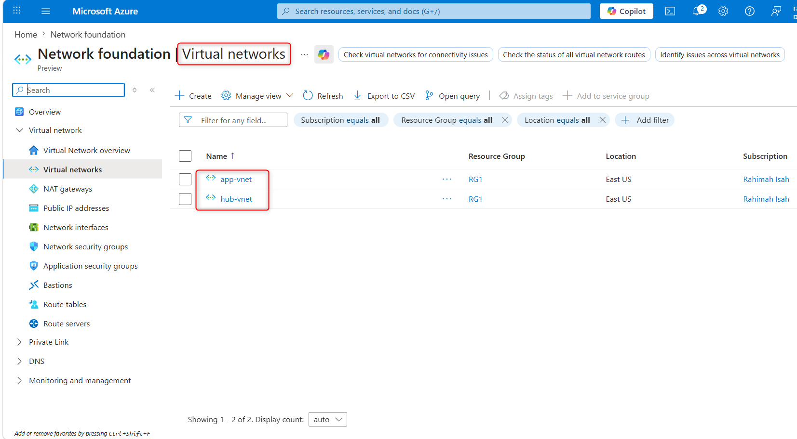The height and width of the screenshot is (439, 797).
Task: Open the Manage view dropdown
Action: [257, 96]
